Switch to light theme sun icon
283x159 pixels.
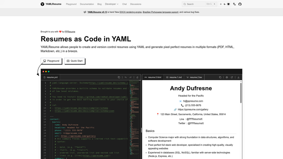coord(221,4)
